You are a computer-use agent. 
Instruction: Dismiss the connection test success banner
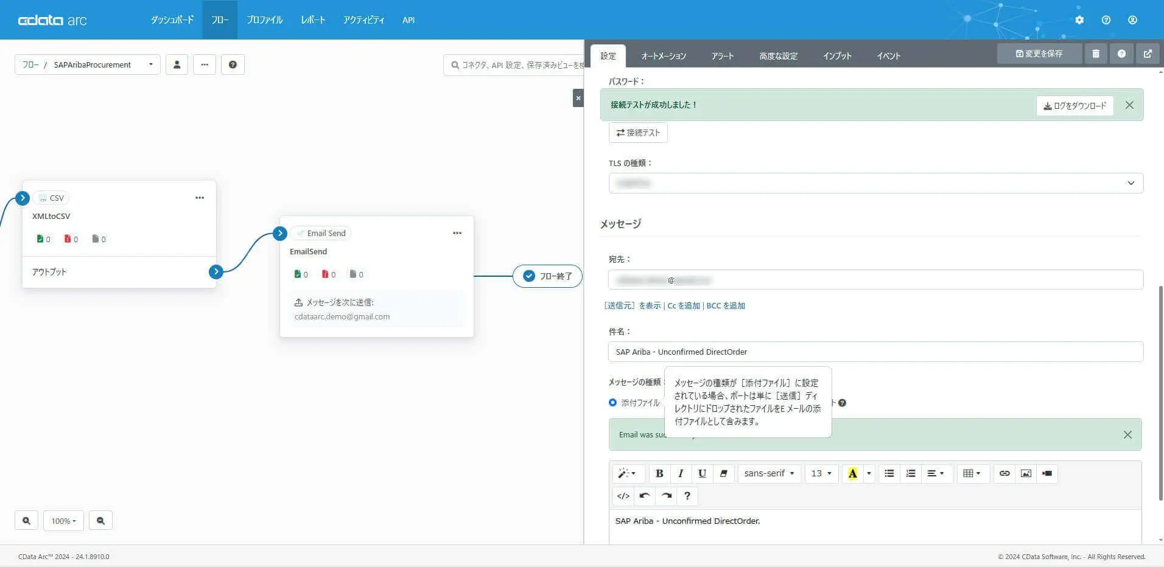[1129, 105]
